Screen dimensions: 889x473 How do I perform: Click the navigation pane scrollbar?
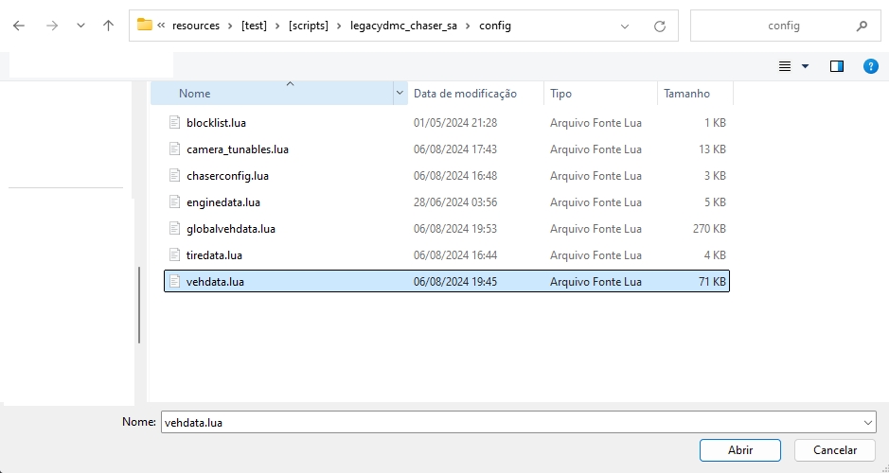click(139, 303)
